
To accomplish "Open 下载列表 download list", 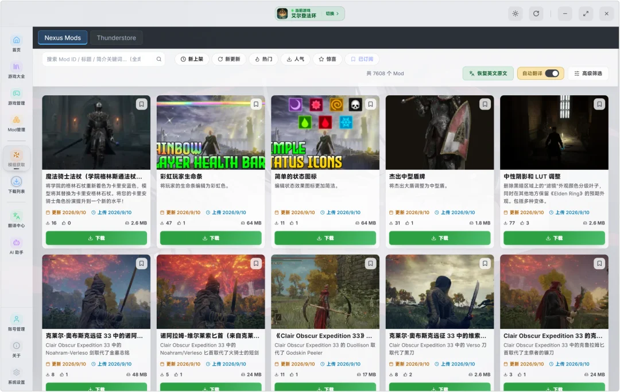I will click(x=16, y=185).
